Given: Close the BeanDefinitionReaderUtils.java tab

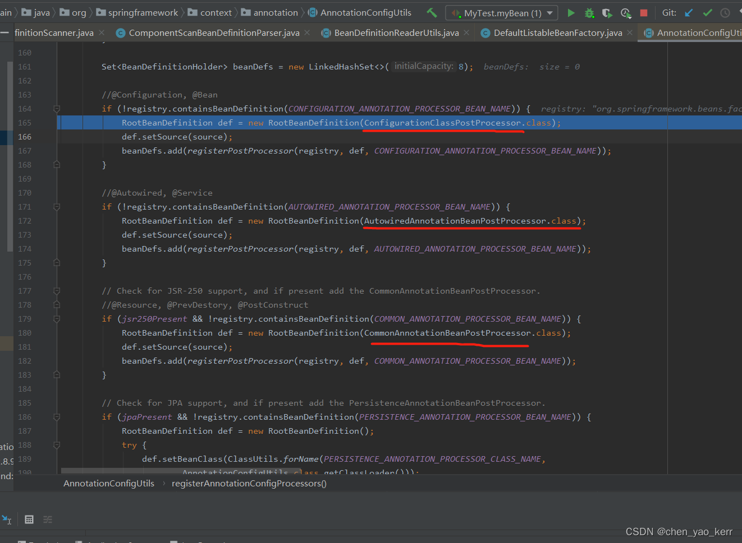Looking at the screenshot, I should point(466,33).
